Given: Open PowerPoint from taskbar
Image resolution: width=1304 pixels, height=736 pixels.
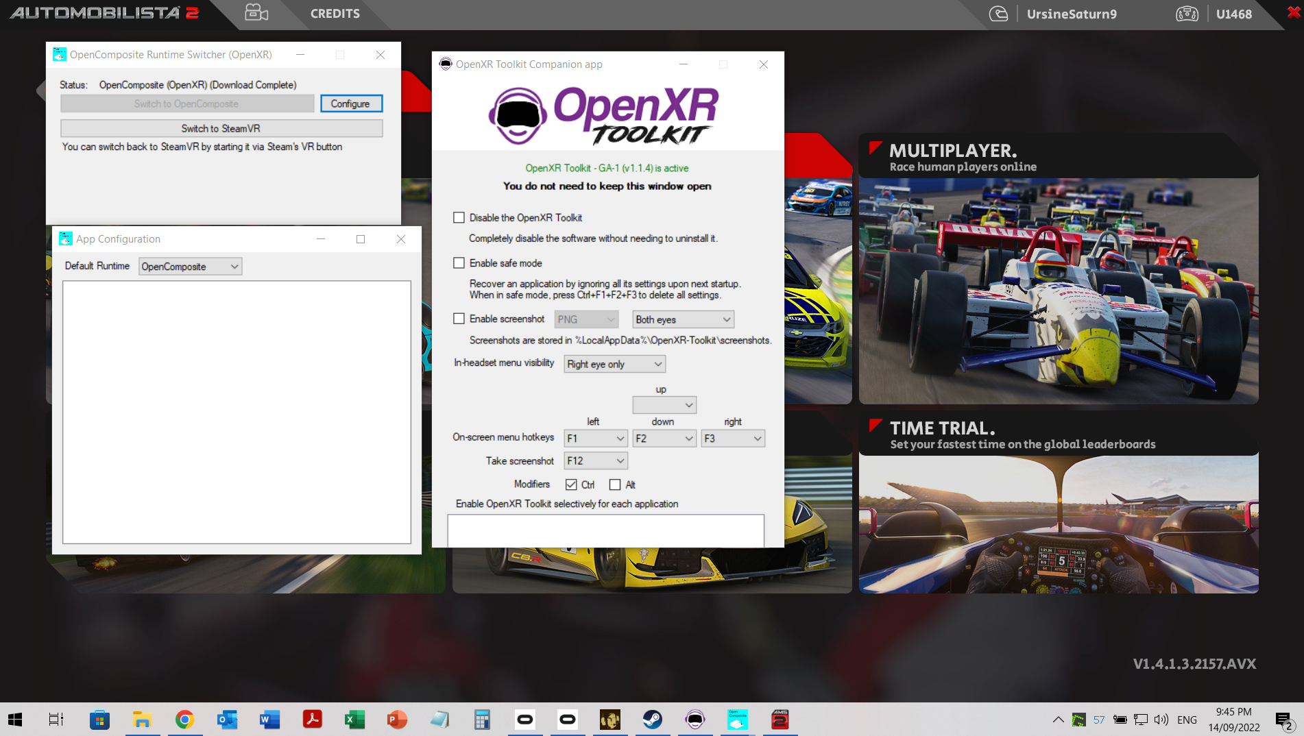Looking at the screenshot, I should tap(397, 720).
